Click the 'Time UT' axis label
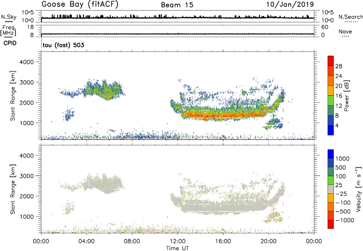Viewport: 363px width, 251px height. tap(177, 248)
